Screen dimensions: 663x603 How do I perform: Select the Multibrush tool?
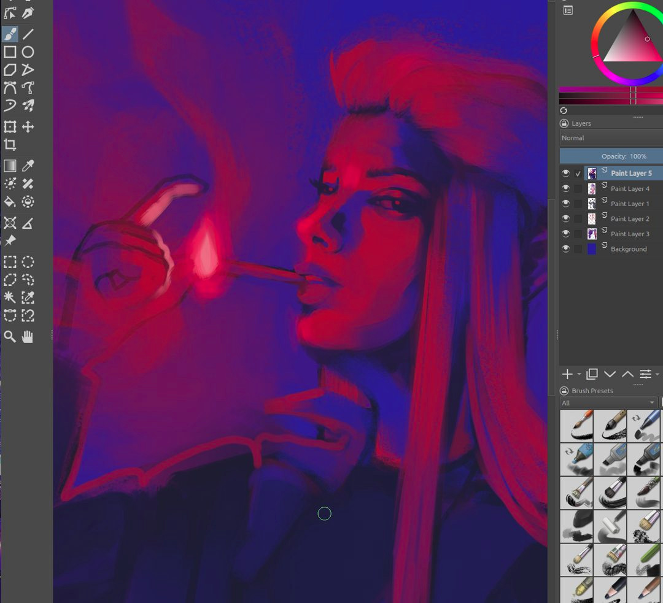[28, 106]
